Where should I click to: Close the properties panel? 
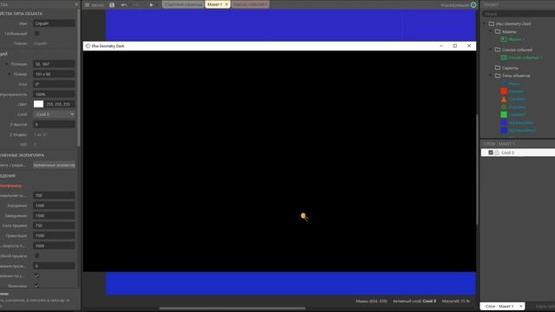(77, 4)
